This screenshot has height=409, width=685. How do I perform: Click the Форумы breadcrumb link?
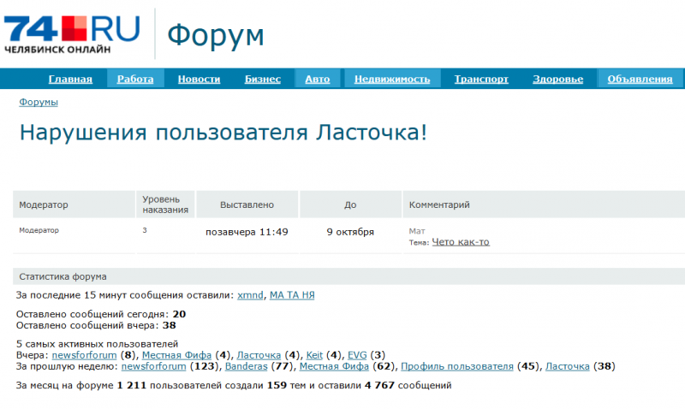point(39,103)
